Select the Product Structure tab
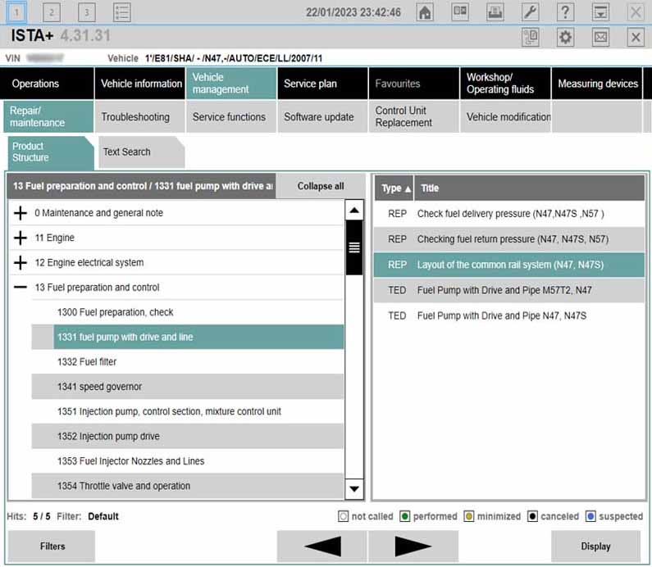The width and height of the screenshot is (652, 567). (x=51, y=152)
